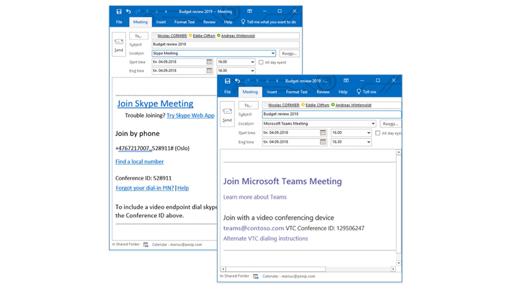Click Undo arrow in Skype meeting window
The height and width of the screenshot is (286, 509).
click(x=128, y=12)
